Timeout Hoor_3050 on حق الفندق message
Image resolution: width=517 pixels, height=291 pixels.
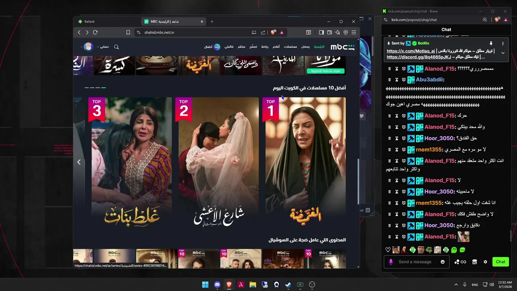[x=397, y=138]
